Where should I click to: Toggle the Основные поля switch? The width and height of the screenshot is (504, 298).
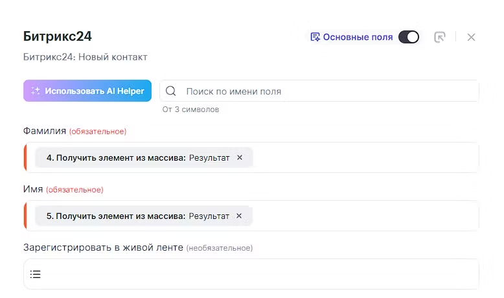coord(408,37)
